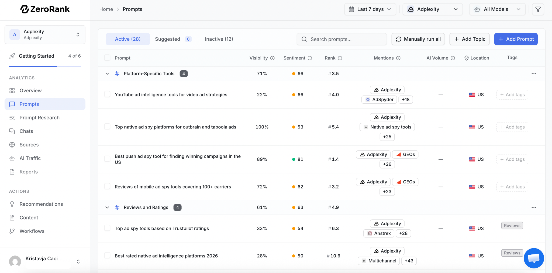Click the Sources globe icon
Image resolution: width=552 pixels, height=273 pixels.
coord(12,145)
